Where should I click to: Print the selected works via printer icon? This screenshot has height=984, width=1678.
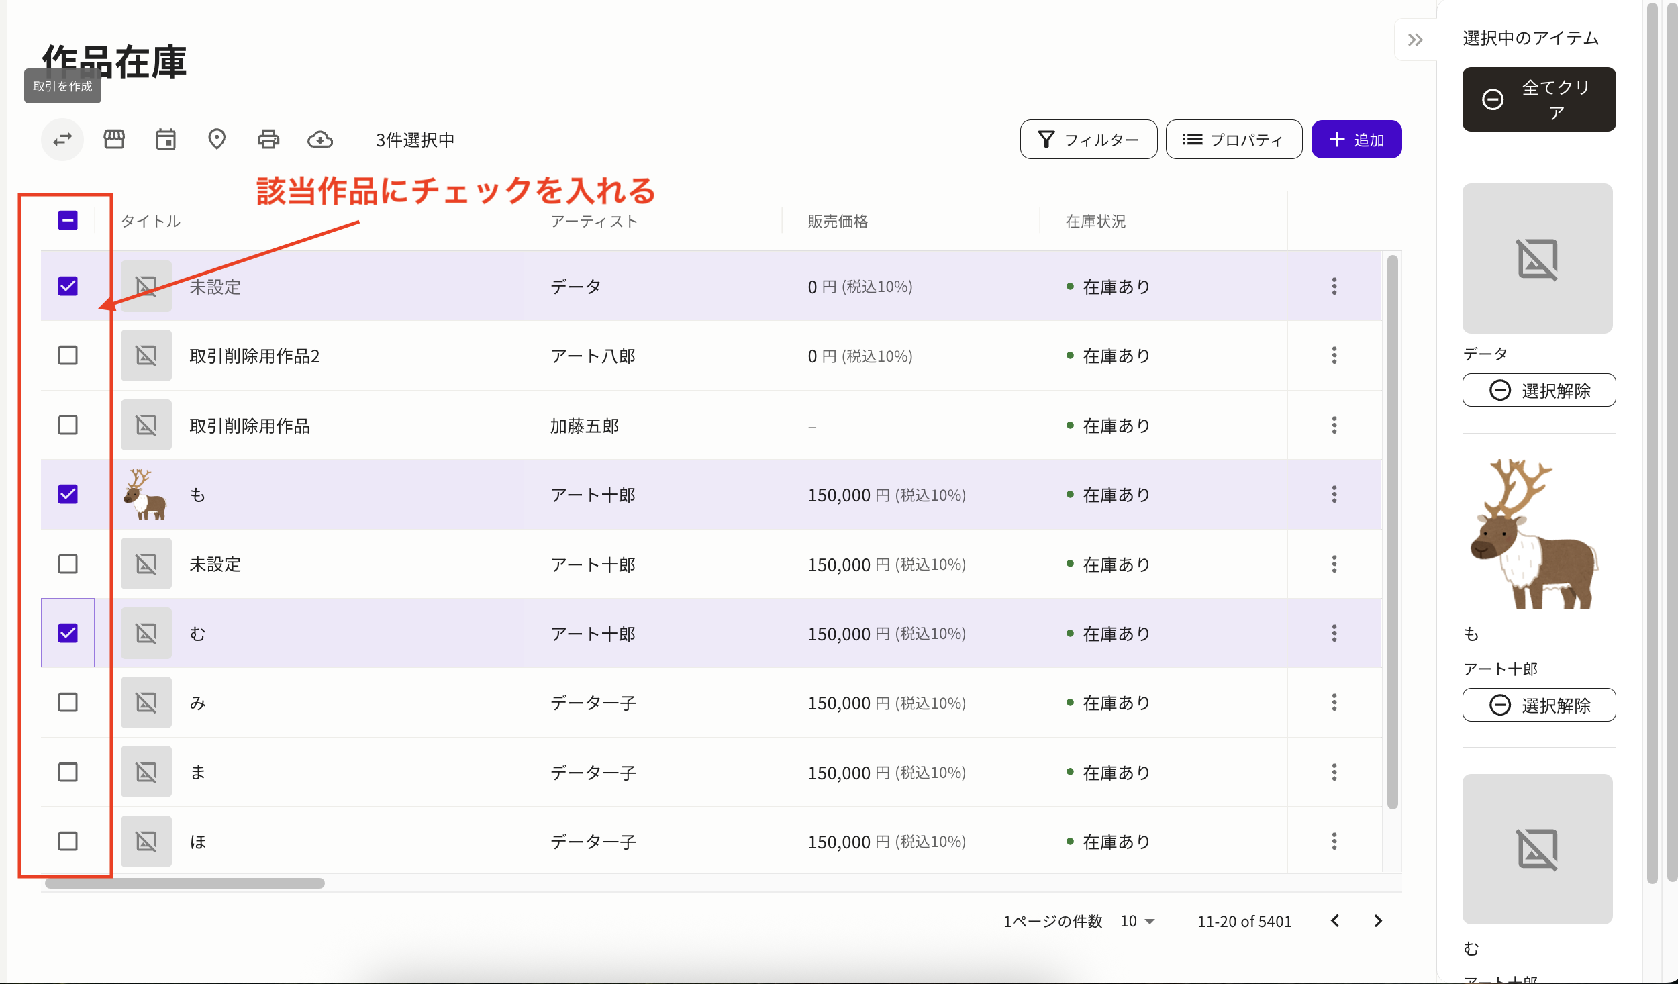click(x=268, y=139)
